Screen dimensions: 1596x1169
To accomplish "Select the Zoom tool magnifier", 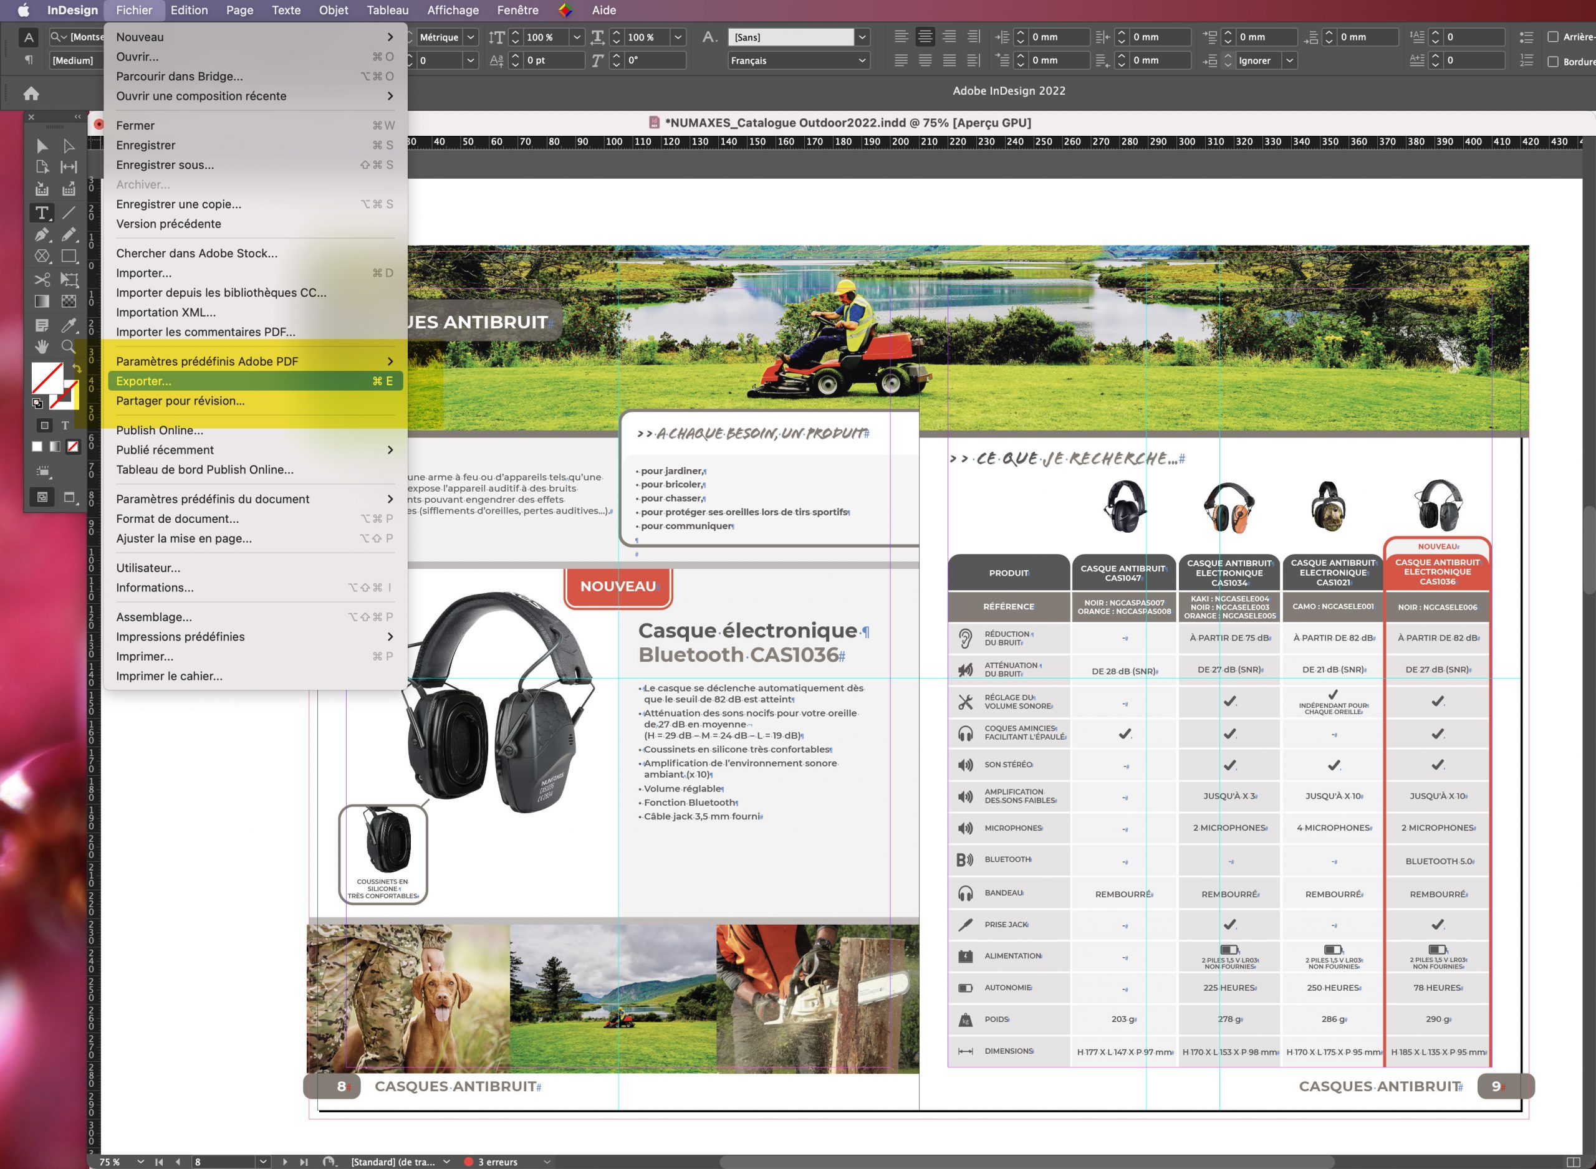I will click(69, 346).
